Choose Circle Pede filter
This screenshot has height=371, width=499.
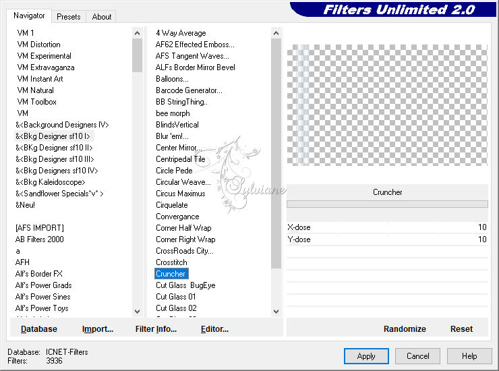point(174,171)
